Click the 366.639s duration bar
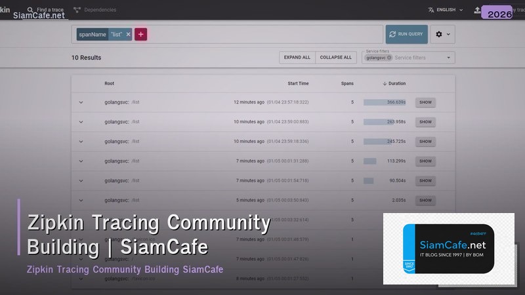 [x=385, y=102]
